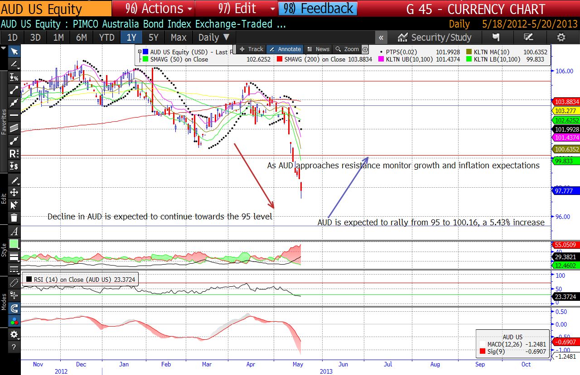Screen dimensions: 580x375
Task: Activate the move annotation tool
Action: pos(14,193)
